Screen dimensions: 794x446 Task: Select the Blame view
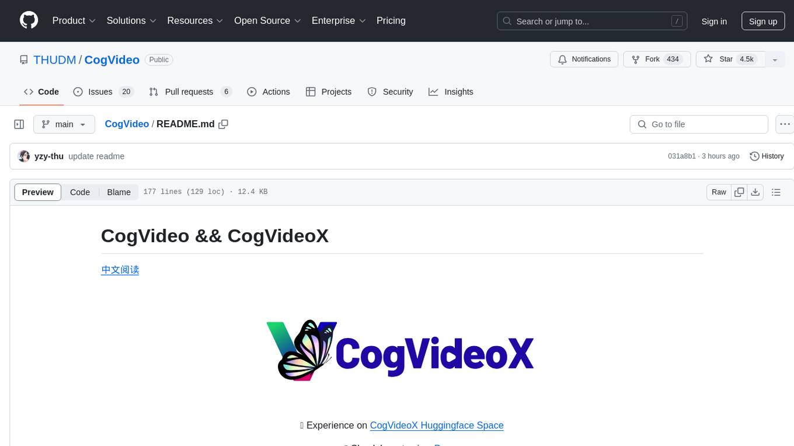point(119,192)
